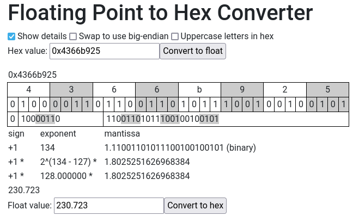Focus the Float value input field
The width and height of the screenshot is (359, 222).
pos(108,205)
